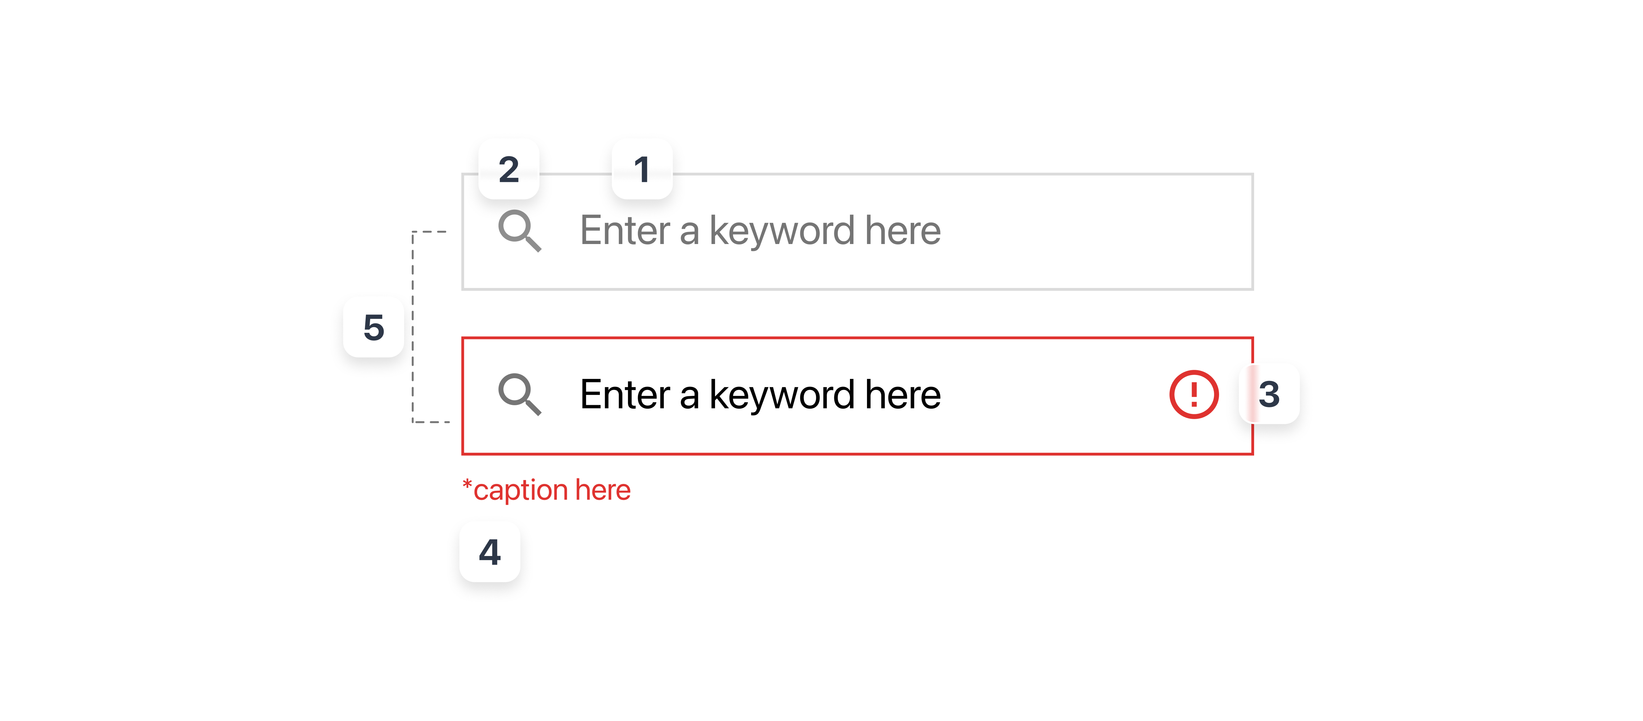Click the red asterisk before the caption

[x=467, y=485]
